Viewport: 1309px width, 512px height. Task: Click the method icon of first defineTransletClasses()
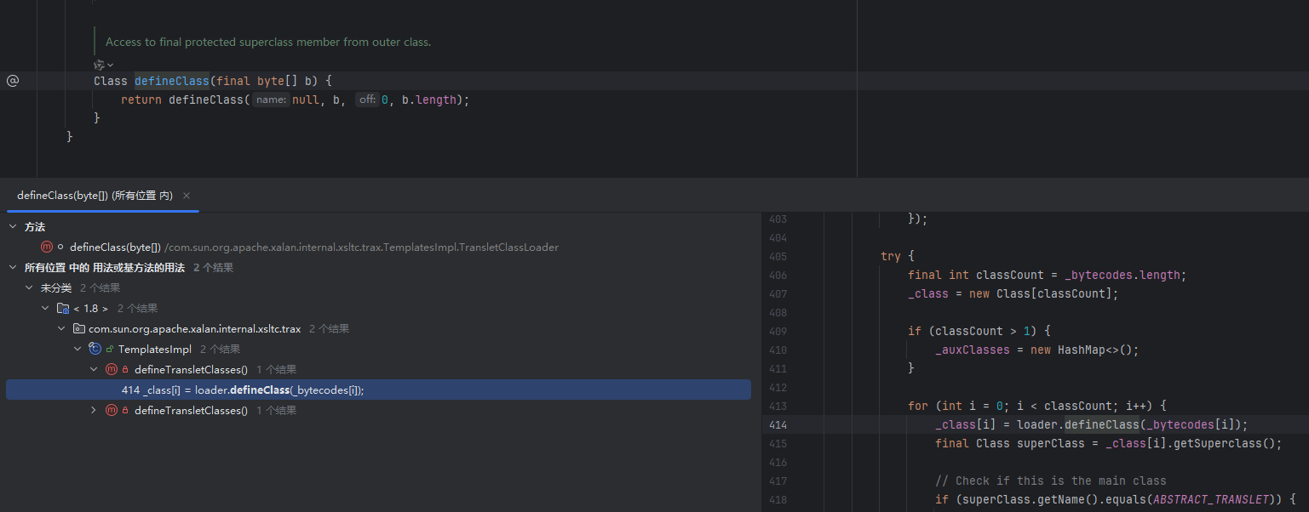click(111, 370)
